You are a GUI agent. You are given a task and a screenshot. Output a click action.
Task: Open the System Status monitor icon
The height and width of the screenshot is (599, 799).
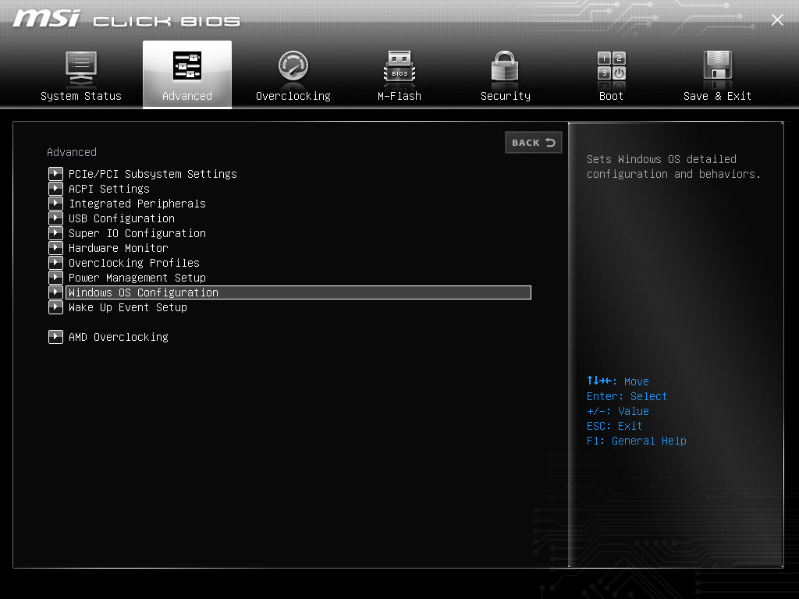(81, 69)
